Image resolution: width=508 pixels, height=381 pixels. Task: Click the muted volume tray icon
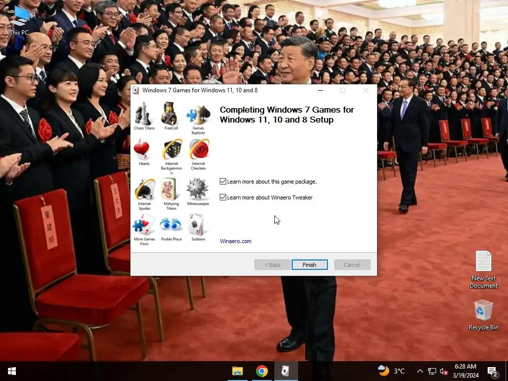tap(444, 371)
